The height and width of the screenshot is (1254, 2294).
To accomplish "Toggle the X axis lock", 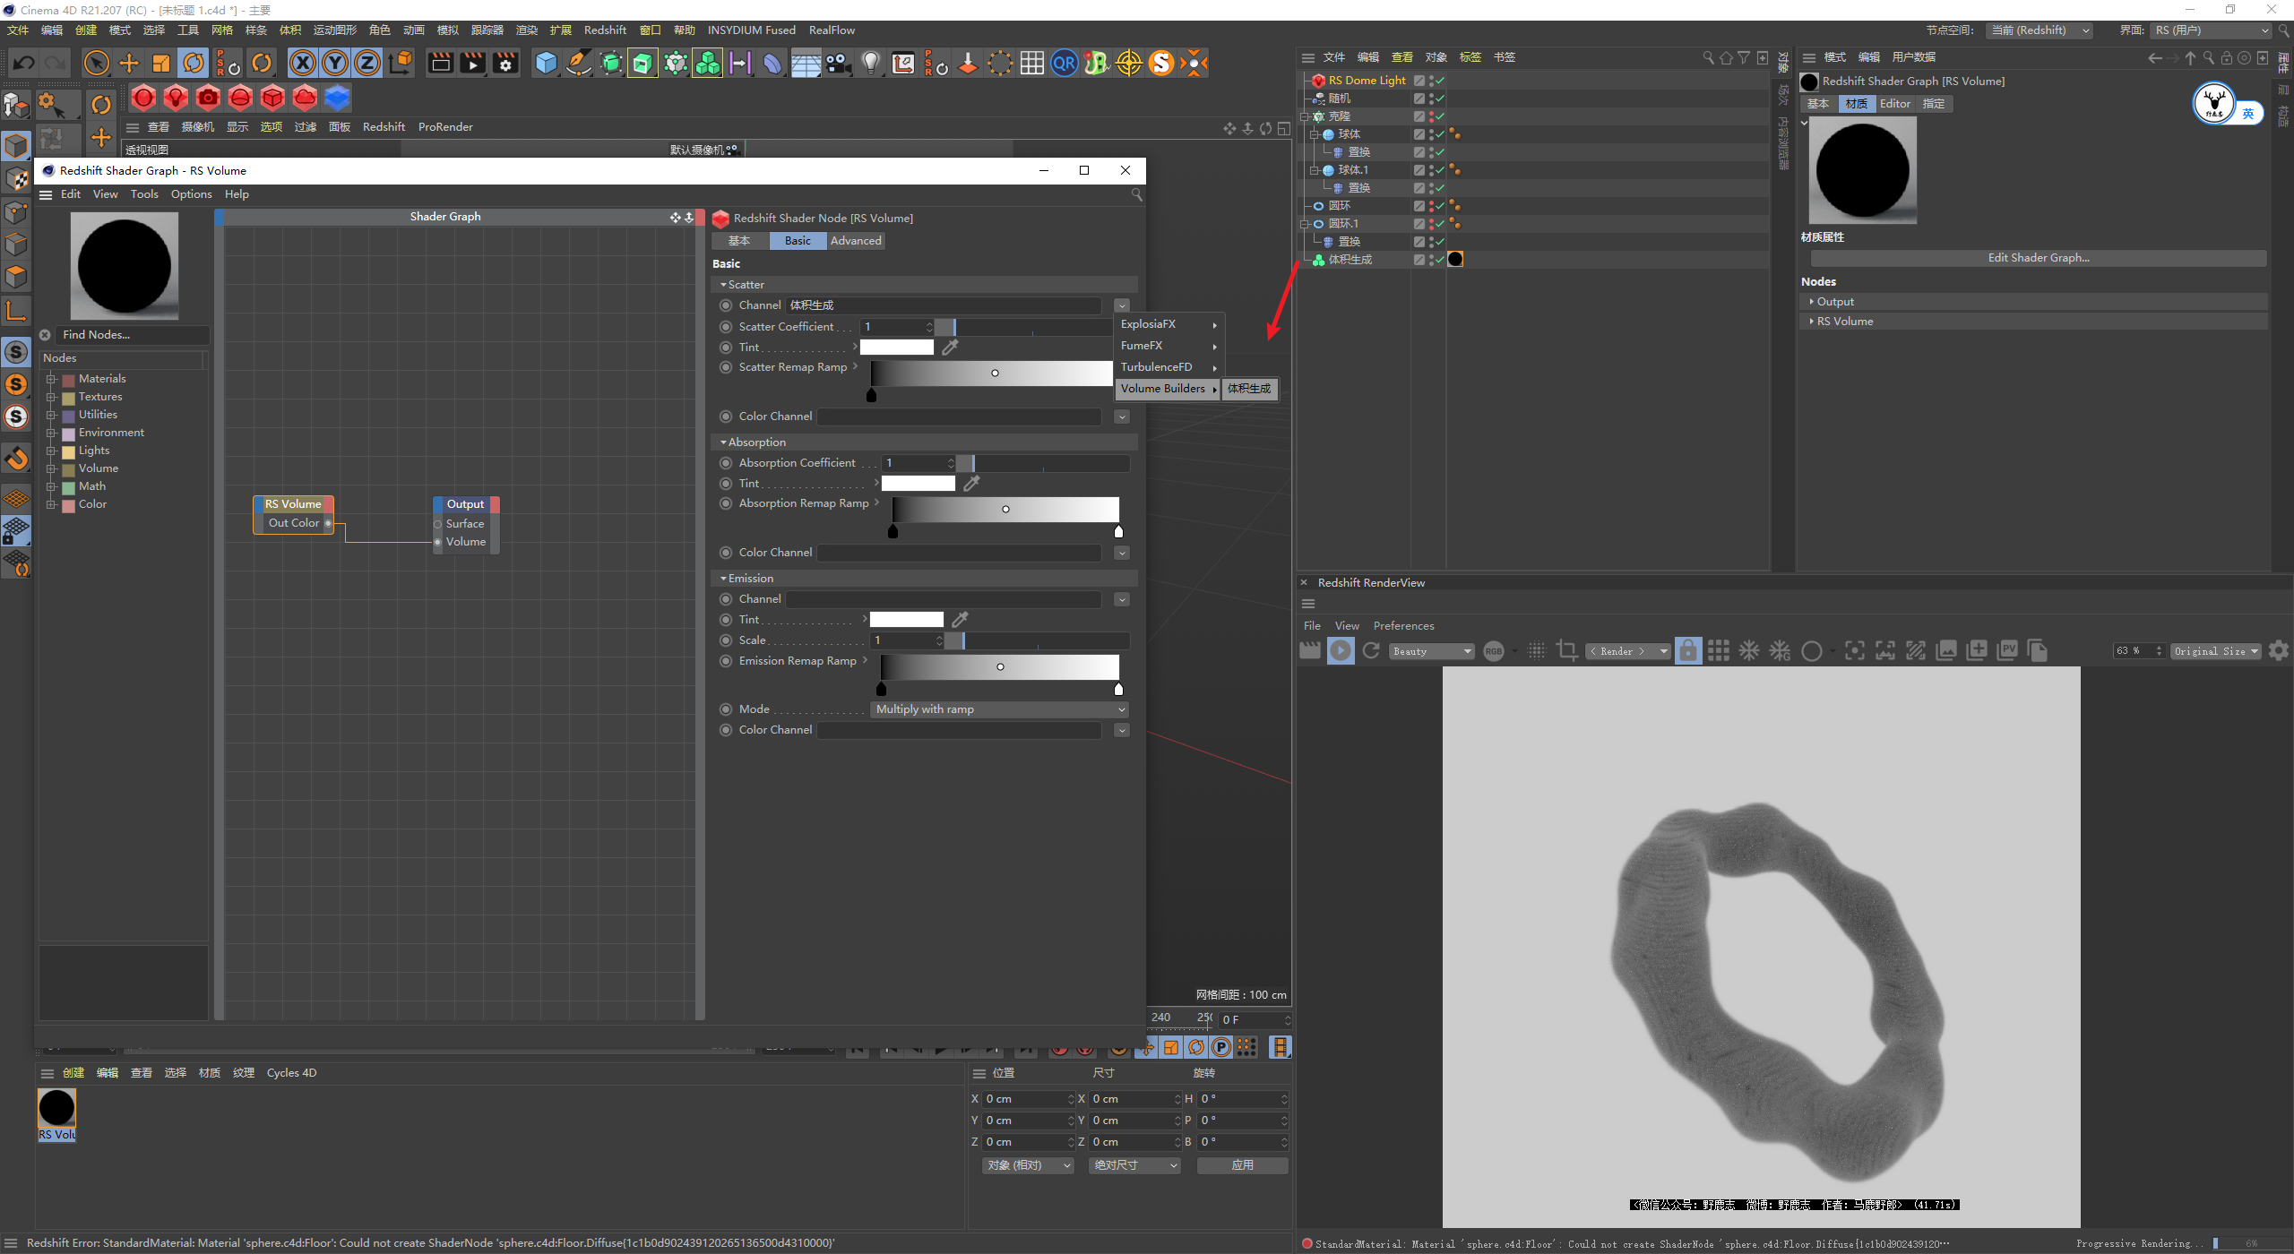I will point(303,64).
